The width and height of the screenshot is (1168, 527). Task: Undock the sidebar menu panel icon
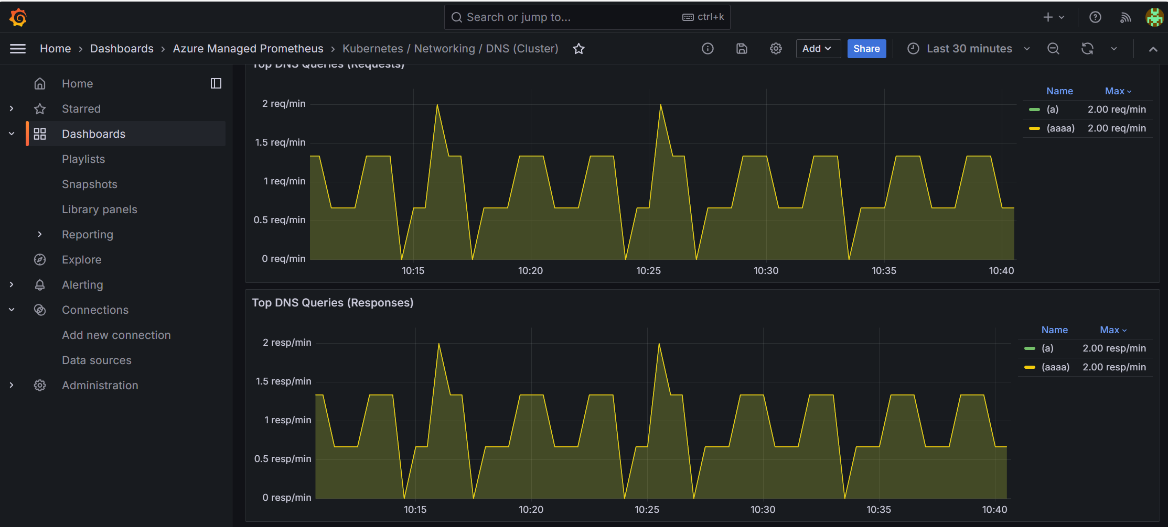(216, 83)
